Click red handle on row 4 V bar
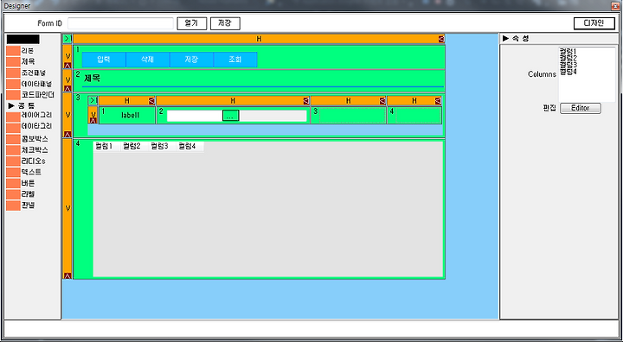The width and height of the screenshot is (623, 342). (x=67, y=275)
